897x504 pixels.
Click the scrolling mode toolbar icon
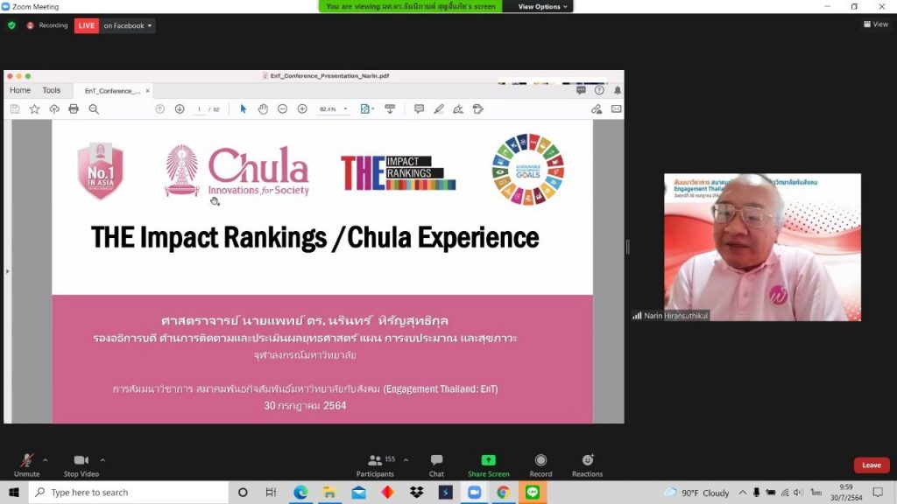[x=390, y=109]
